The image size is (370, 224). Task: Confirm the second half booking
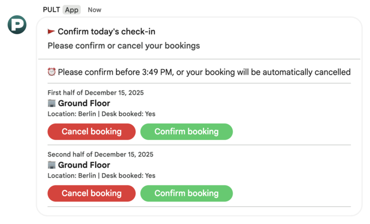[186, 194]
